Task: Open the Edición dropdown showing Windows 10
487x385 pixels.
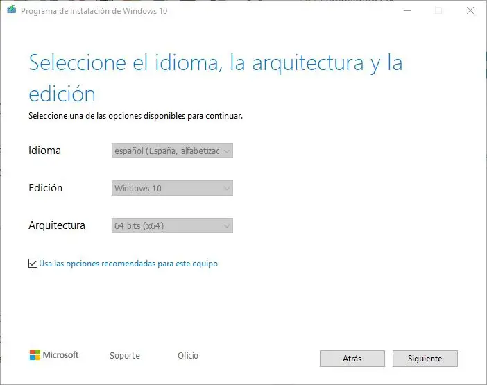Action: click(171, 188)
